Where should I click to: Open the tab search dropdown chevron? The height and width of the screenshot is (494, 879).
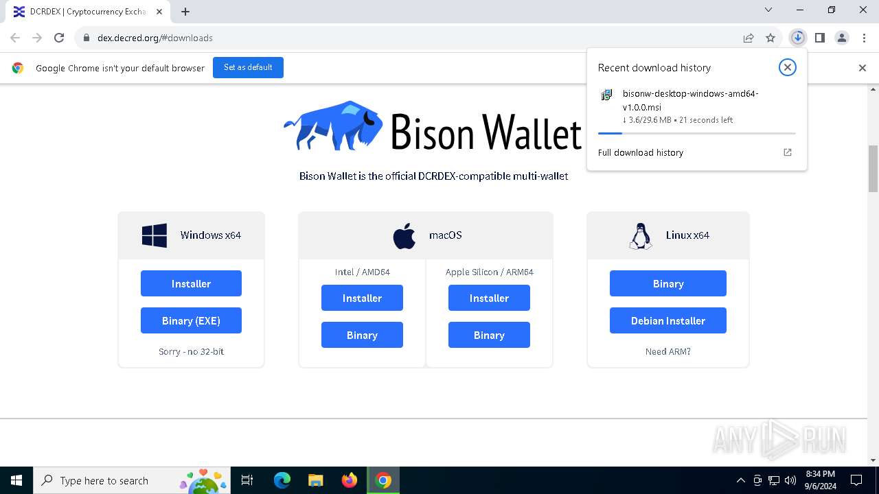point(768,10)
